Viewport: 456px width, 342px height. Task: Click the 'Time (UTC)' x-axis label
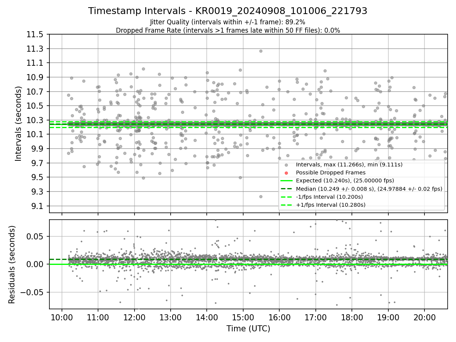[x=248, y=329]
